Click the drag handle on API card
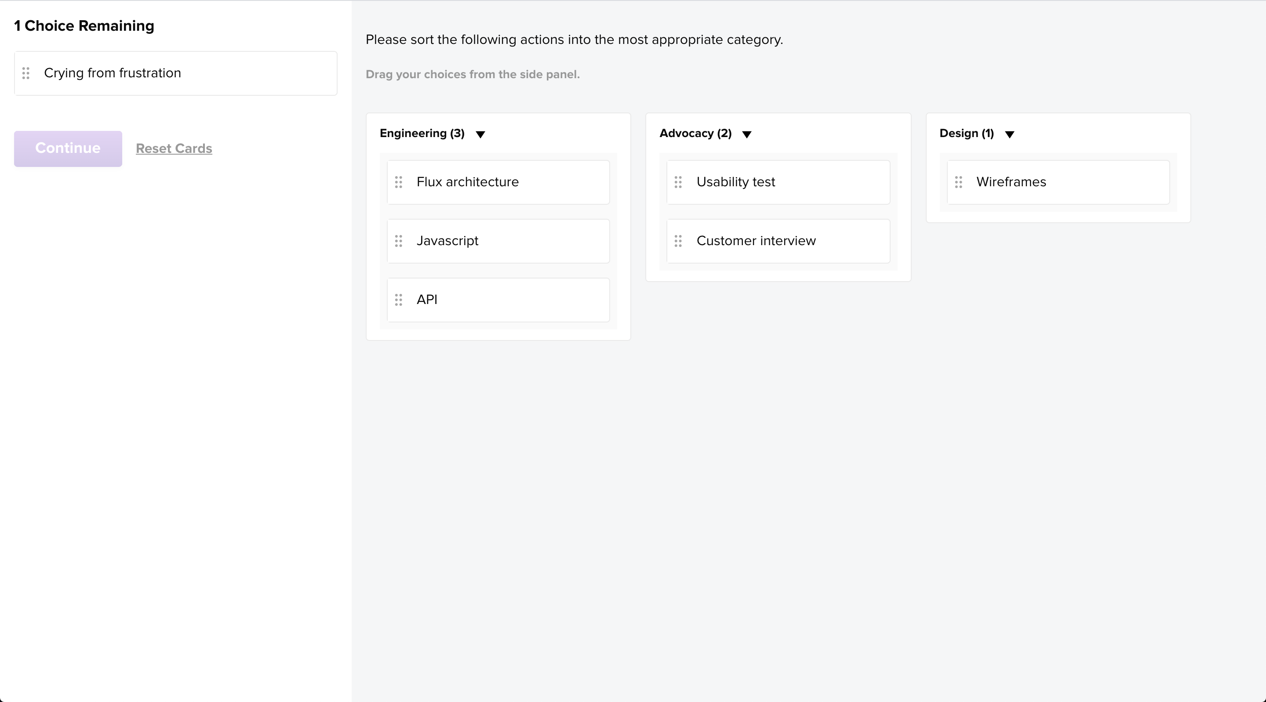 (x=399, y=300)
